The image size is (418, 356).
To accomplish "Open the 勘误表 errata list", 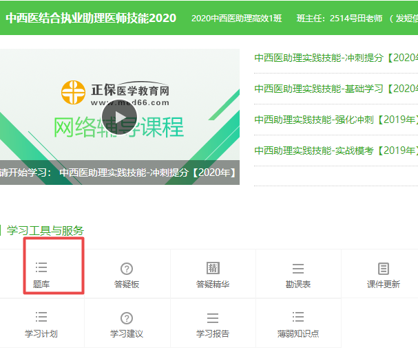I will pyautogui.click(x=298, y=274).
